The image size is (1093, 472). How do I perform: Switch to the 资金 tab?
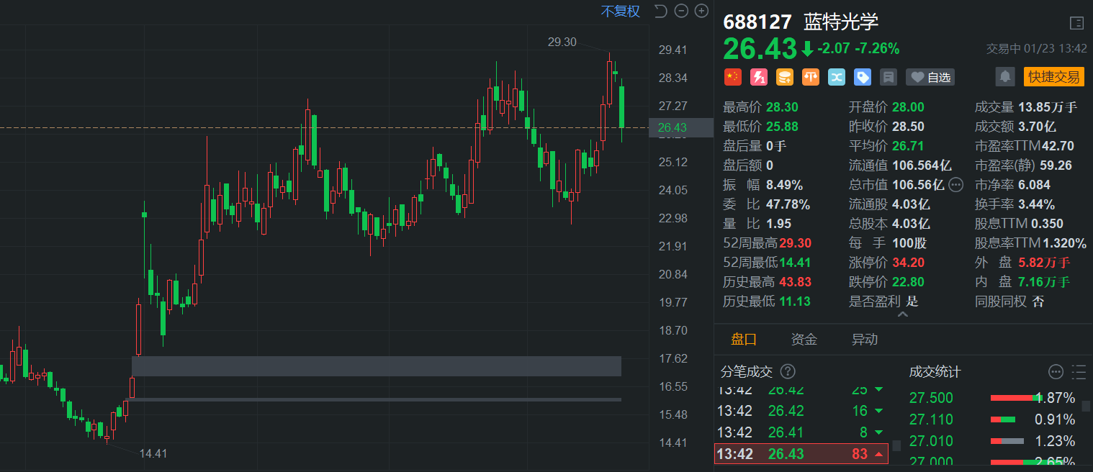(804, 339)
